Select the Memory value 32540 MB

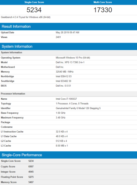pyautogui.click(x=64, y=72)
